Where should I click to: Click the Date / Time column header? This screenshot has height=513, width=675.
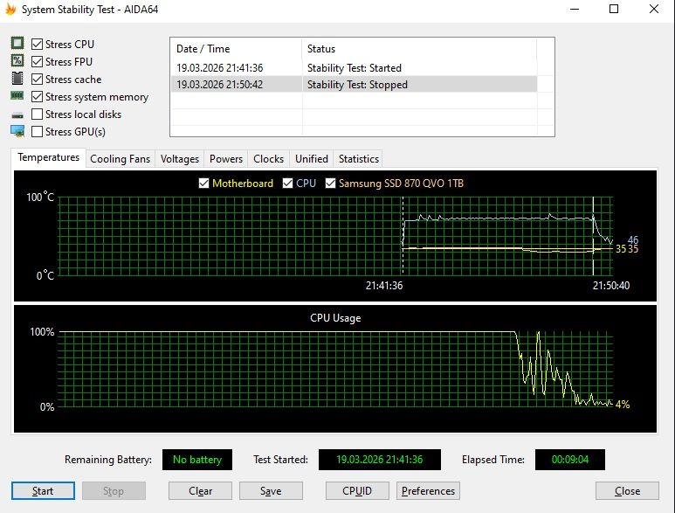coord(237,49)
